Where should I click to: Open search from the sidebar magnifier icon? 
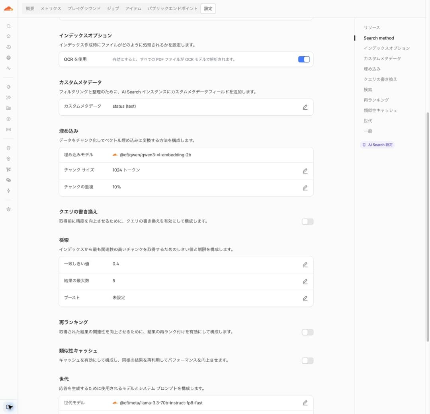coord(8,26)
